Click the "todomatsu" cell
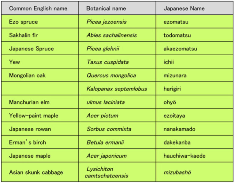 coord(177,35)
